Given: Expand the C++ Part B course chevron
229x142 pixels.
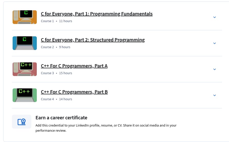Looking at the screenshot, I should click(x=215, y=95).
